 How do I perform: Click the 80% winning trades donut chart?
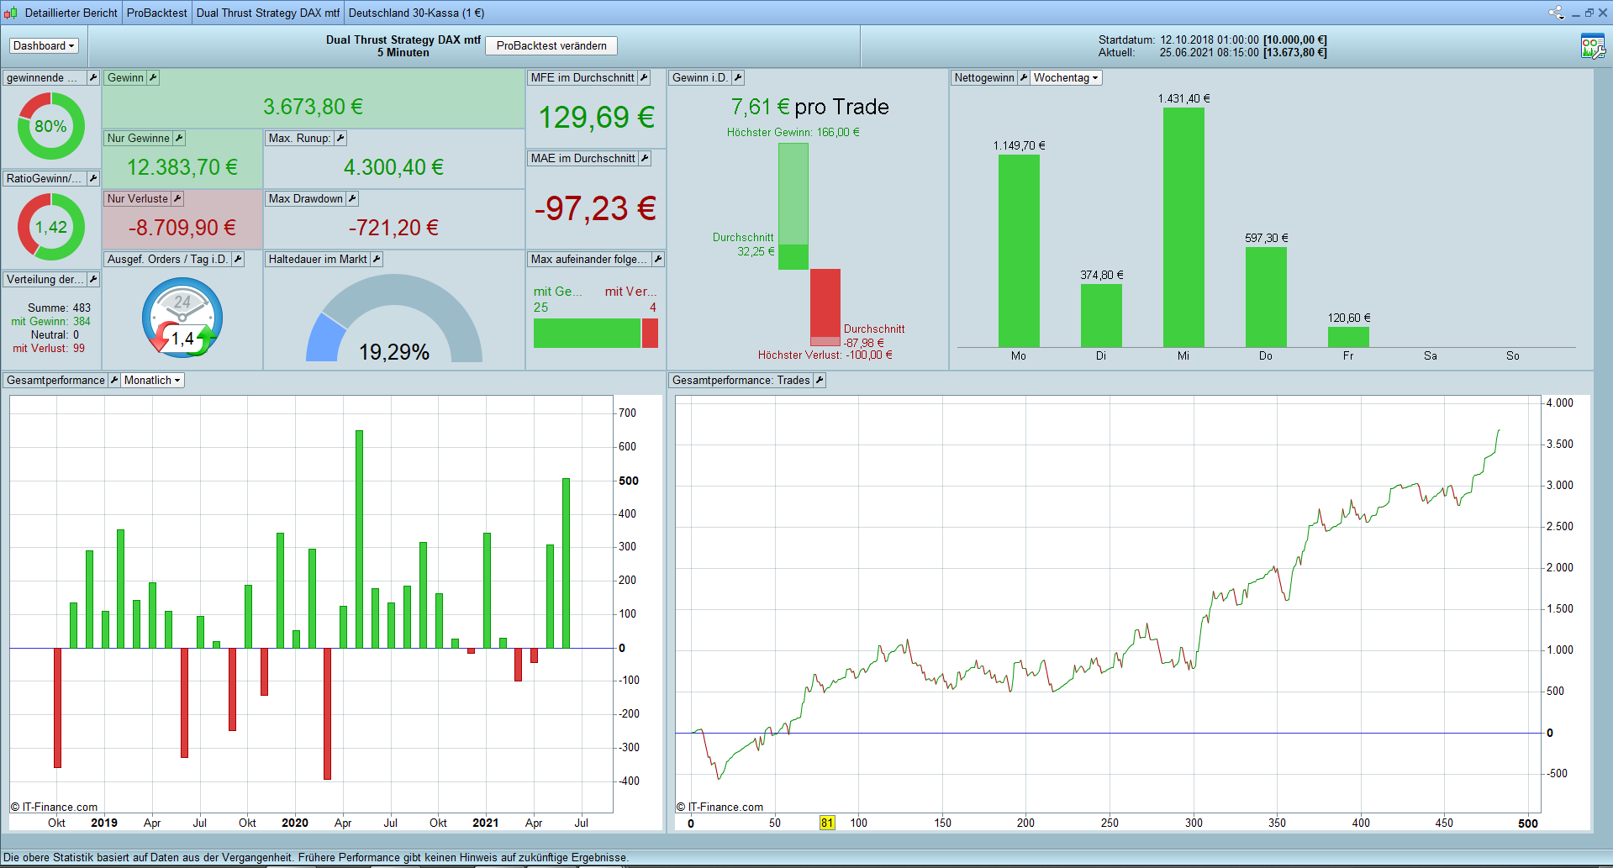(x=51, y=126)
